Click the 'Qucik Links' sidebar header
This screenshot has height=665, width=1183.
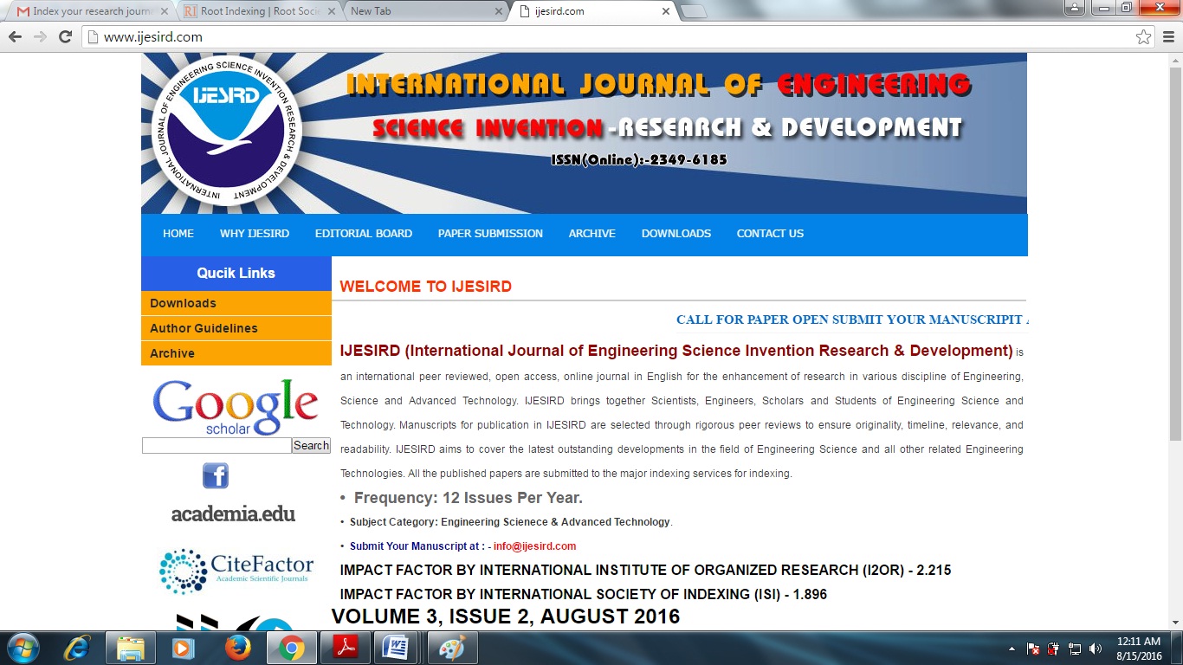236,273
